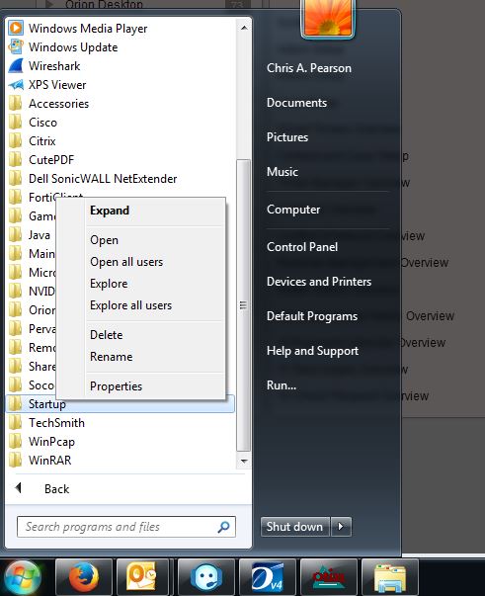Choose Explore all users option
Image resolution: width=485 pixels, height=596 pixels.
tap(130, 305)
